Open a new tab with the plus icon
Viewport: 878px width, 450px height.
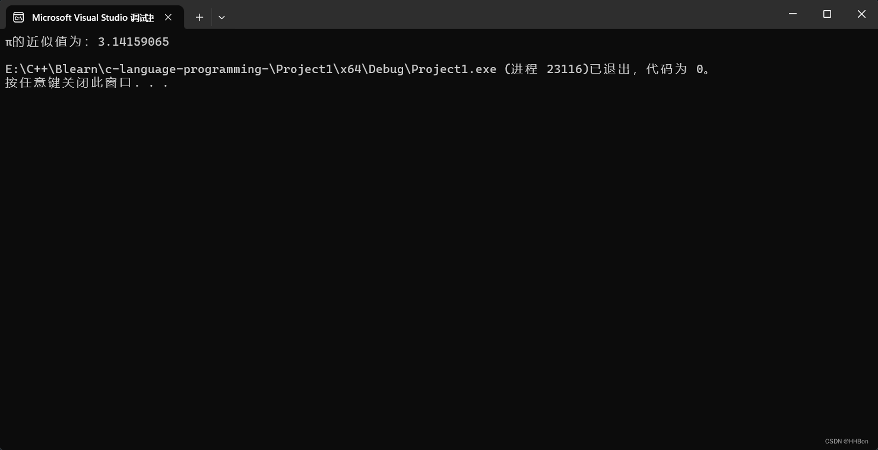click(x=199, y=17)
